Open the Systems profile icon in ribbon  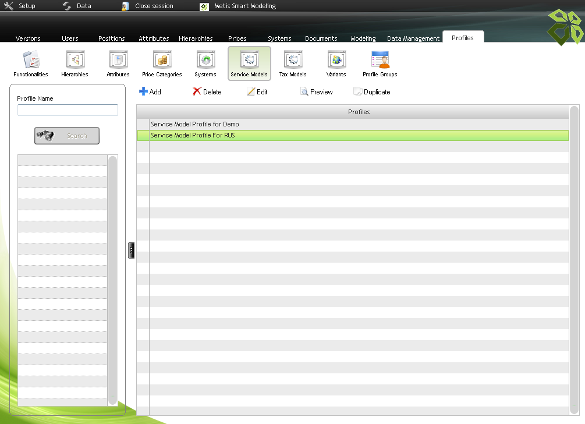tap(205, 63)
